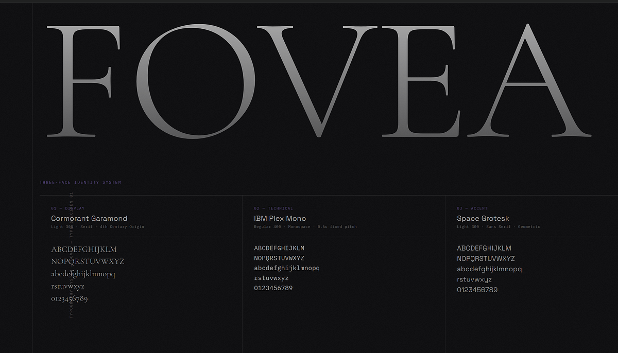
Task: Click IBM Plex Mono 'NOPQRSTUVWXYZ' specimen line
Action: coord(279,258)
